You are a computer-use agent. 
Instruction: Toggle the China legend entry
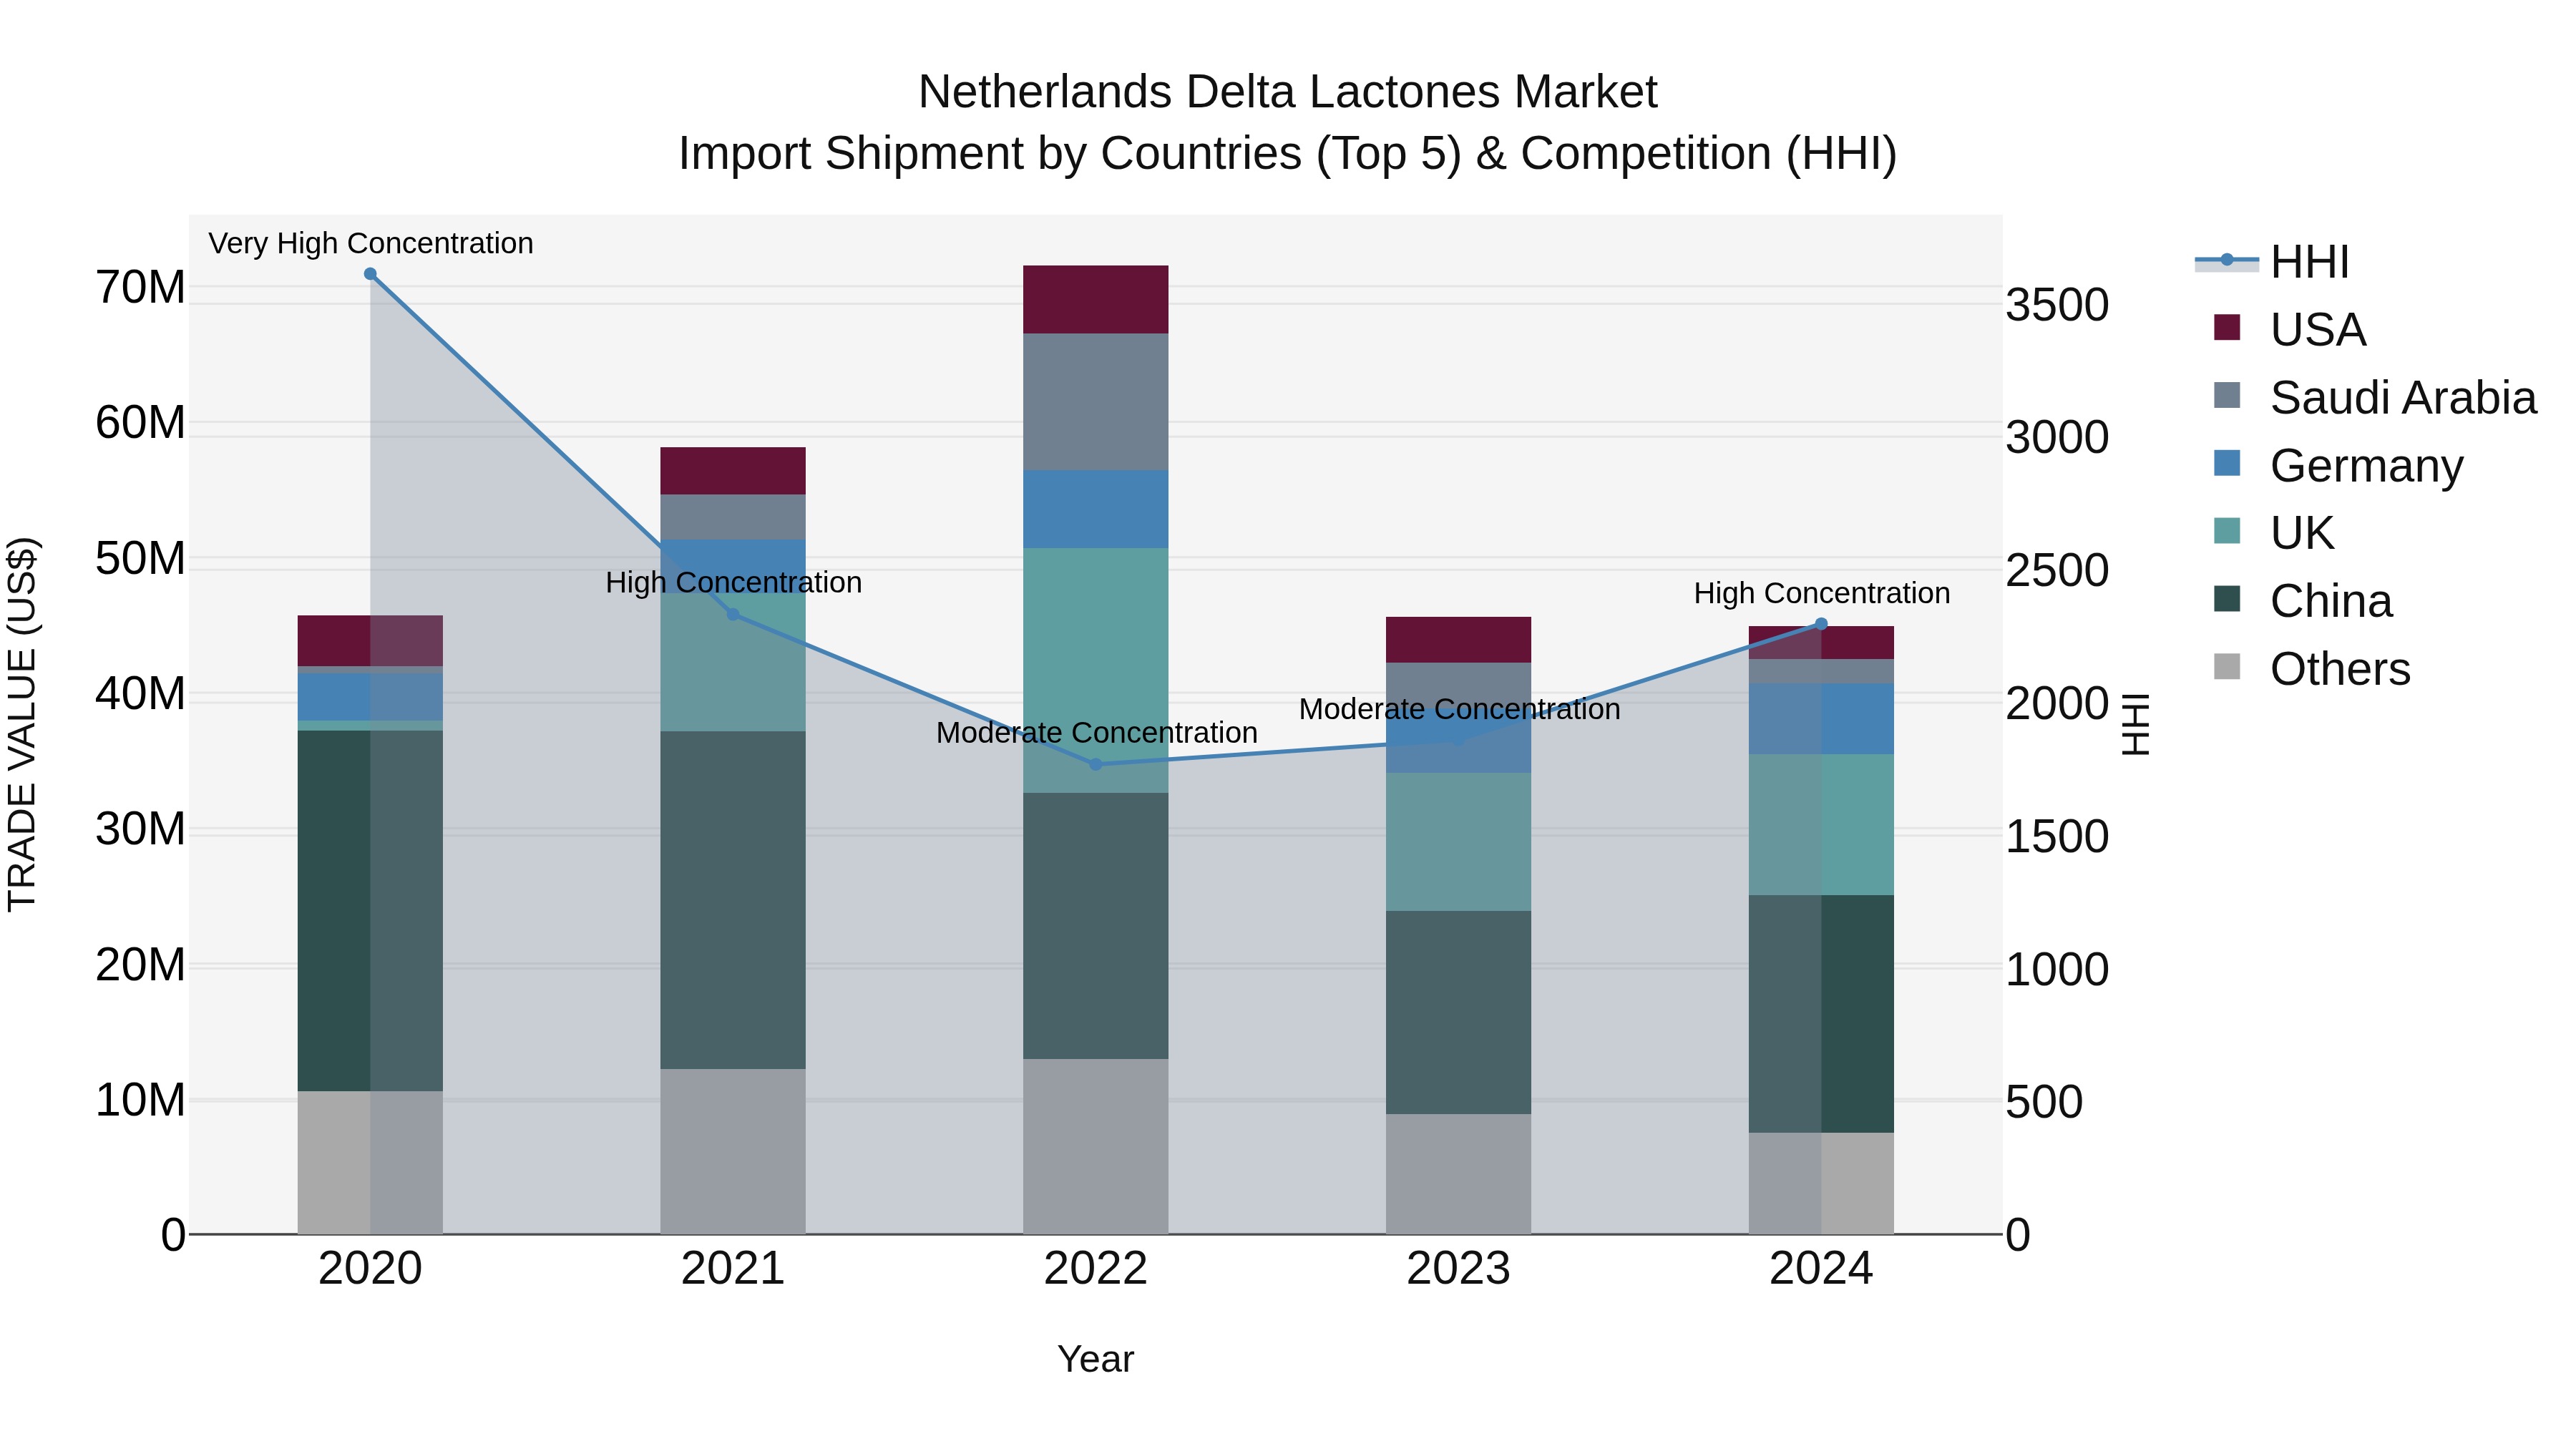click(x=2303, y=601)
